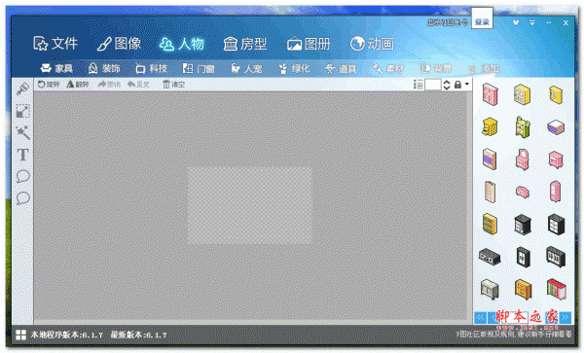Image resolution: width=584 pixels, height=353 pixels.
Task: Select the T text tool
Action: coord(22,155)
